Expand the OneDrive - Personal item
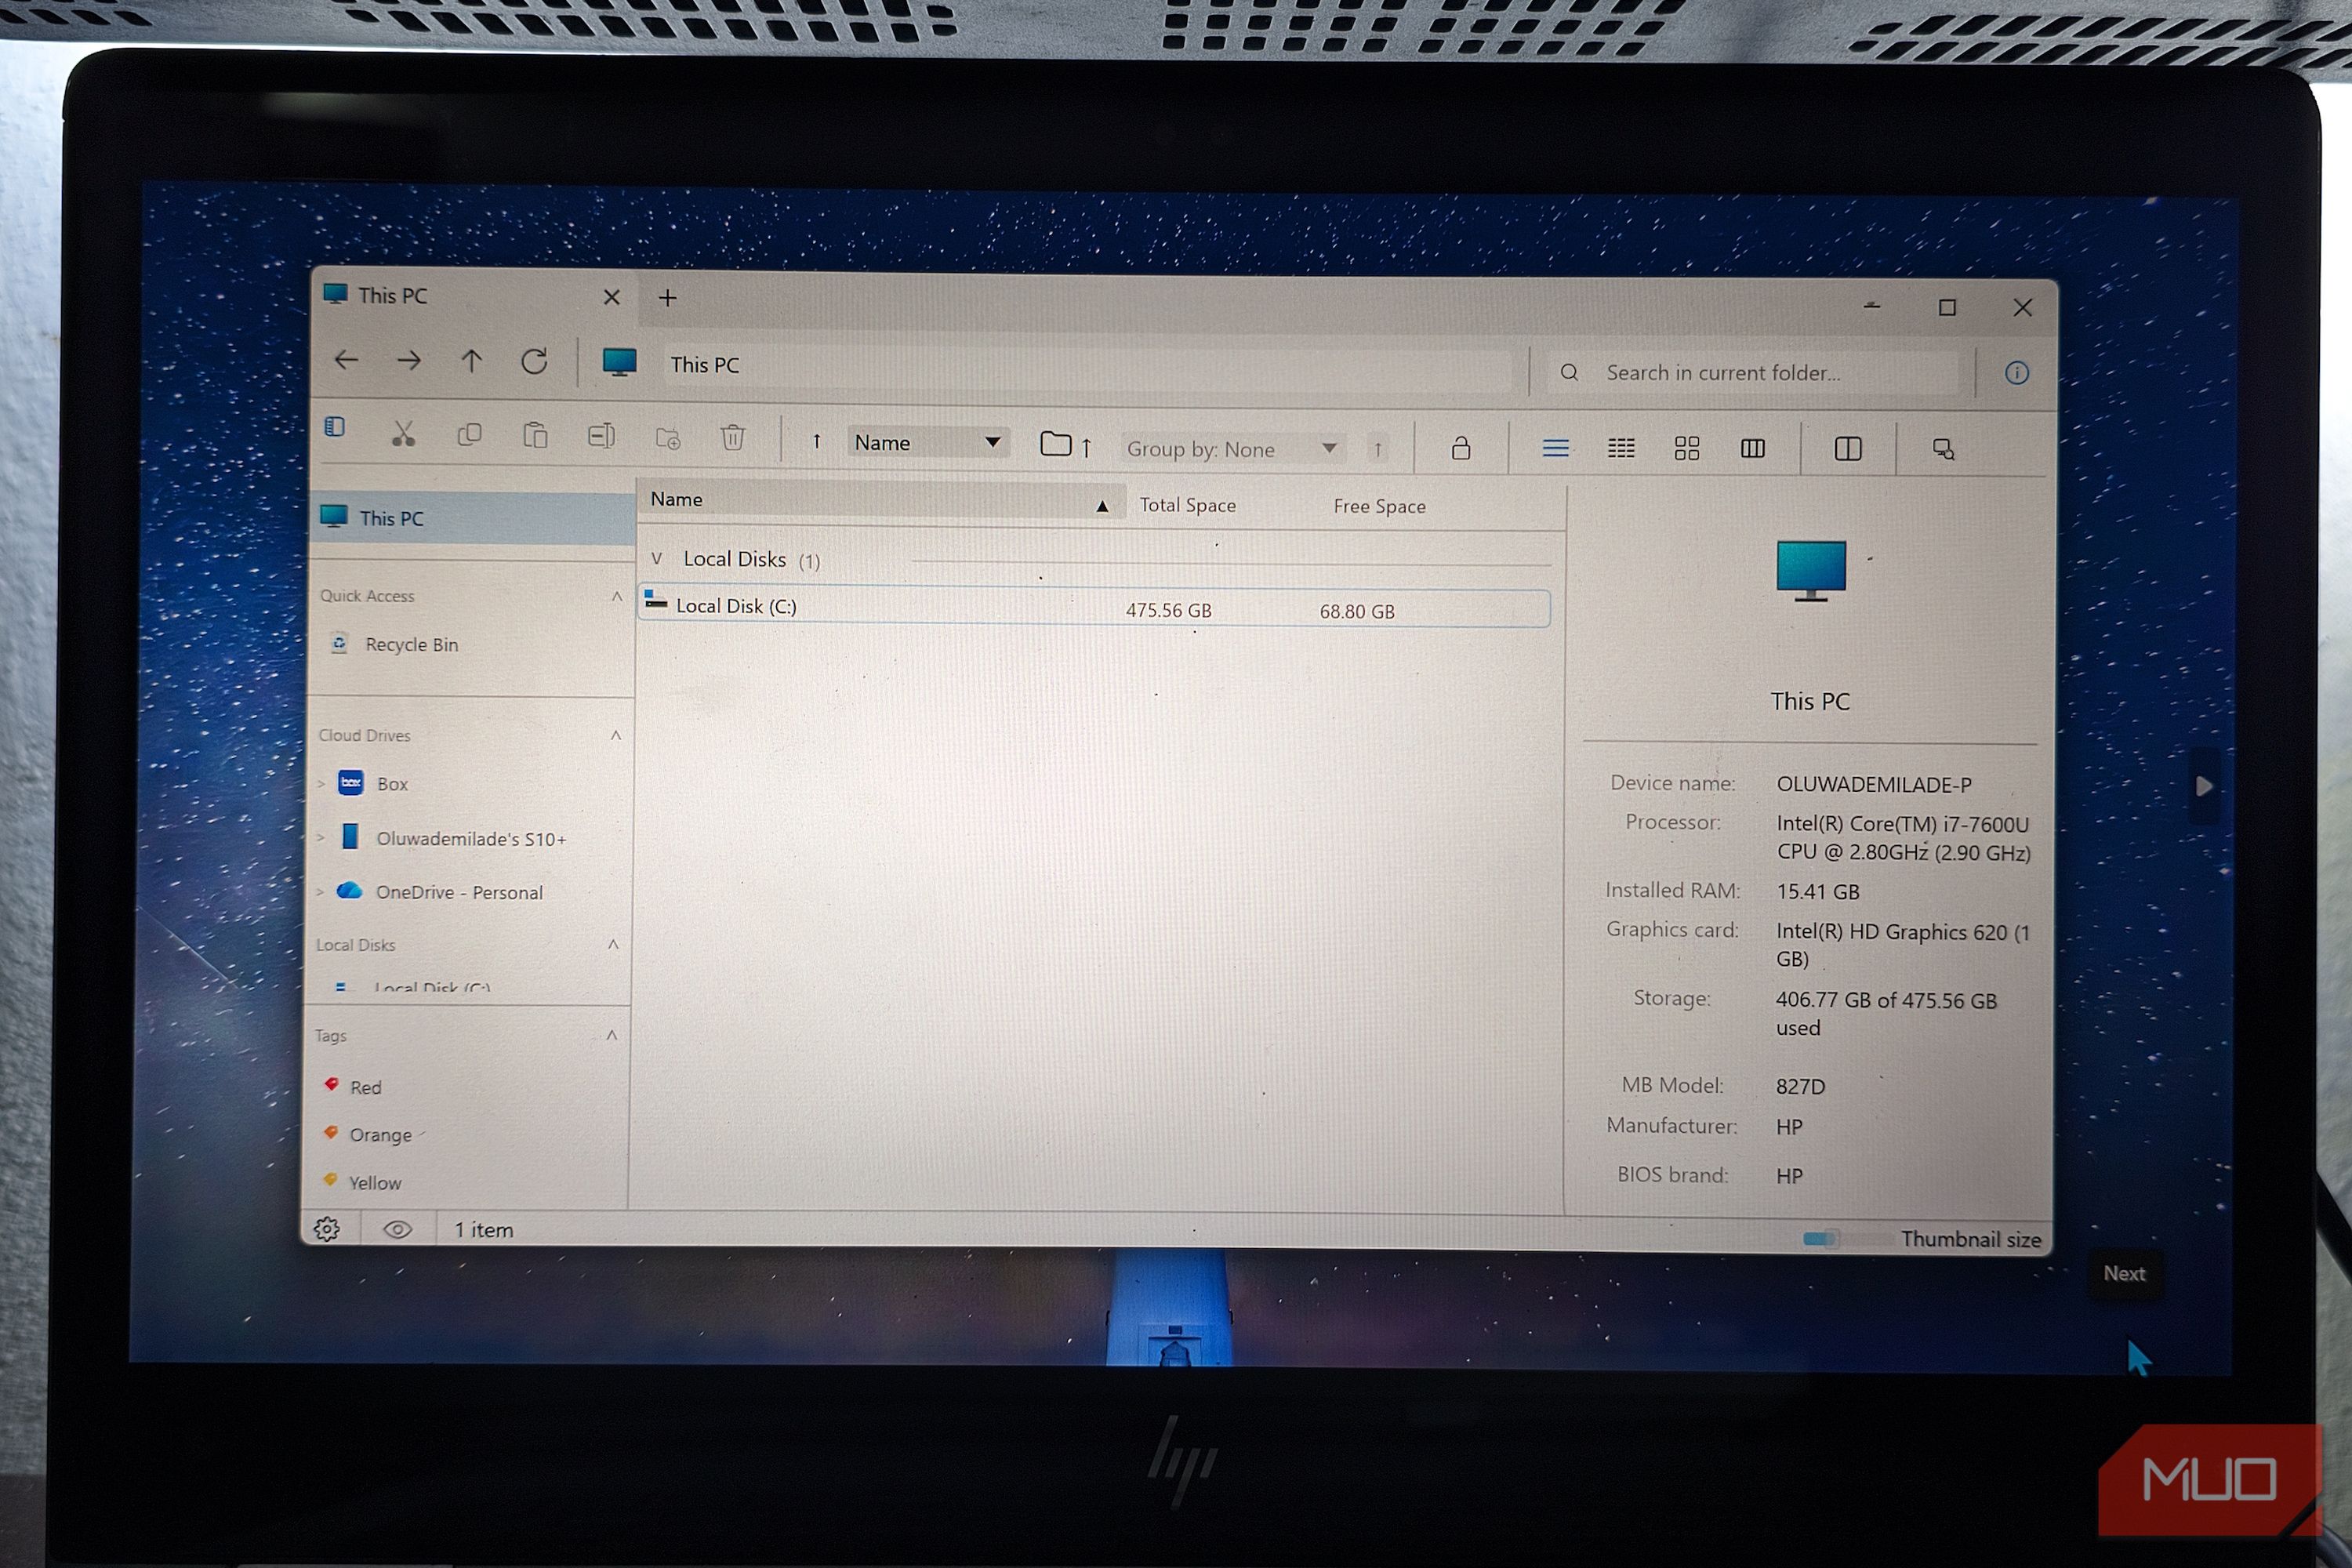Viewport: 2352px width, 1568px height. 321,892
